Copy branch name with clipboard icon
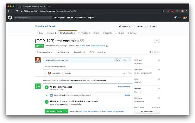Image resolution: width=195 pixels, height=123 pixels. pos(107,46)
